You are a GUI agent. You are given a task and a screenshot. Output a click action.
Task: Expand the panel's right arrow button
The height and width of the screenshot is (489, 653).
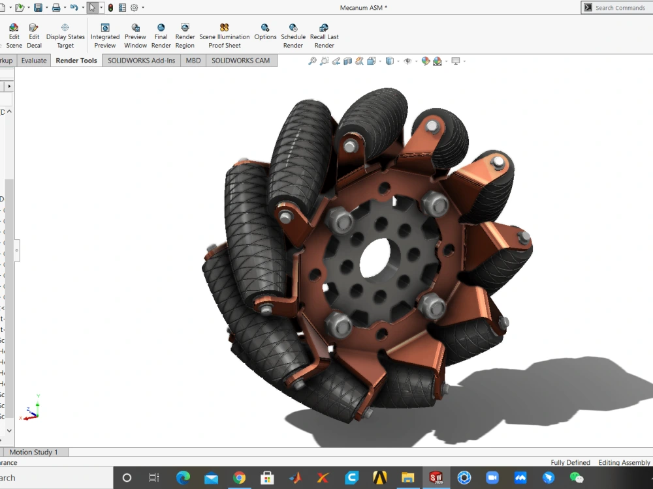tap(9, 86)
